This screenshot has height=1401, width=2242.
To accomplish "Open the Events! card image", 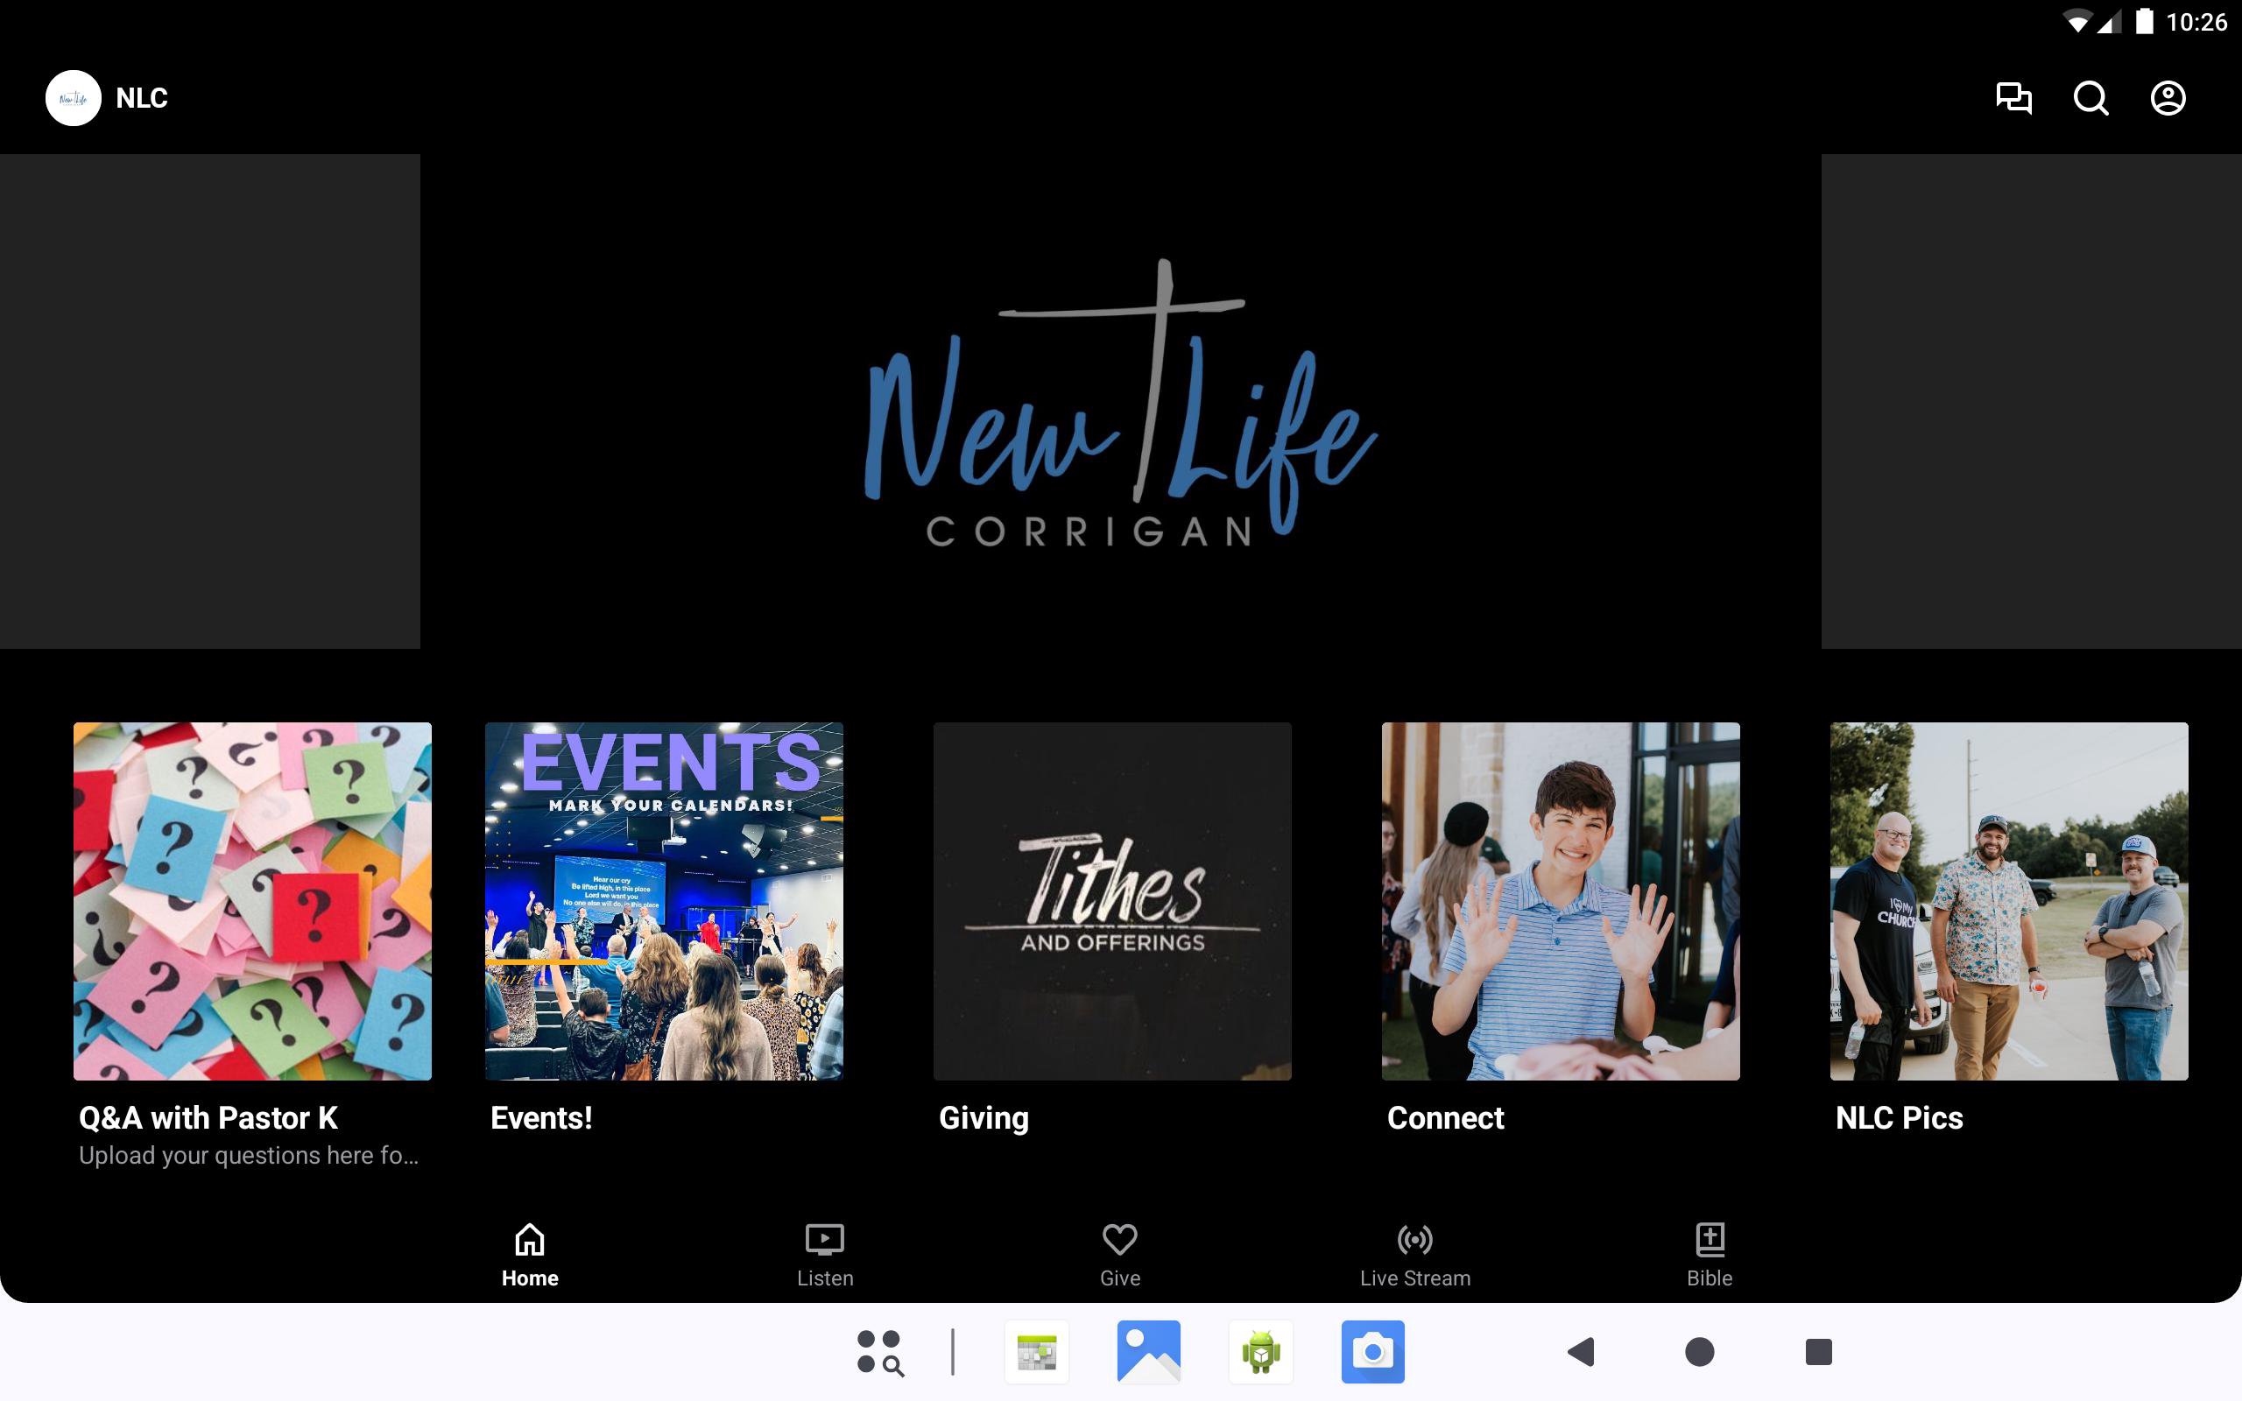I will click(663, 901).
